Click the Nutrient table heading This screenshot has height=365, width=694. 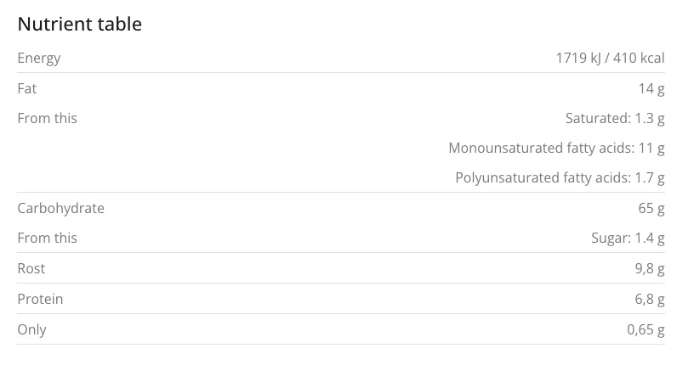(x=79, y=25)
